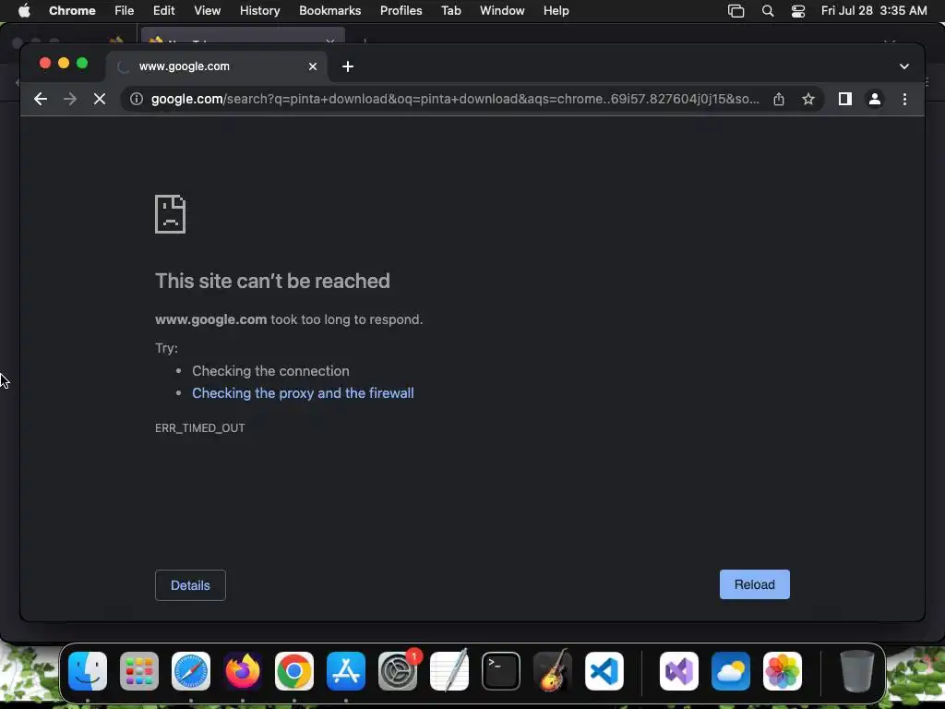The width and height of the screenshot is (945, 709).
Task: Open the cloud weather app in Dock
Action: pyautogui.click(x=731, y=671)
